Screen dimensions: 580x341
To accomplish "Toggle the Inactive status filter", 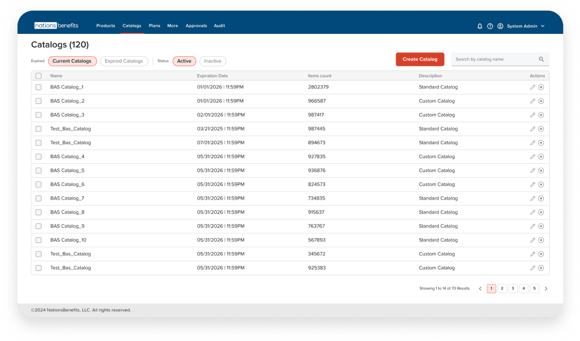I will [212, 61].
